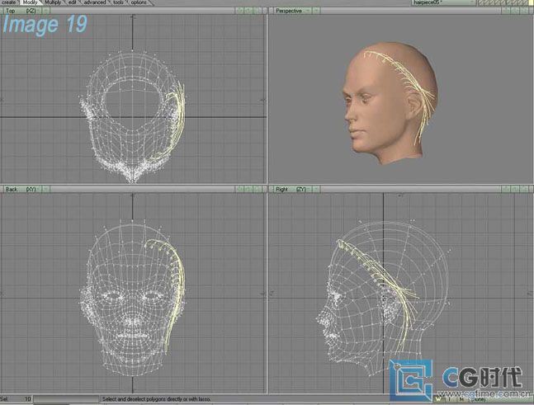The image size is (534, 405).
Task: Click the zoom icon in Back viewport
Action: pyautogui.click(x=258, y=189)
